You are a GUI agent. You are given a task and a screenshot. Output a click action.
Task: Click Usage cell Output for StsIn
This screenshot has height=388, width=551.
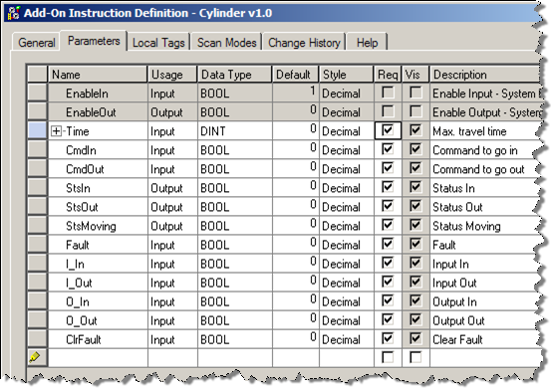(x=172, y=188)
